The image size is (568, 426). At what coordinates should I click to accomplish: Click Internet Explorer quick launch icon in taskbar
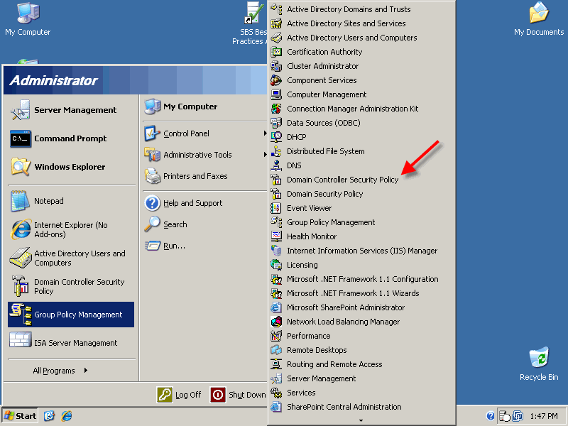point(67,416)
